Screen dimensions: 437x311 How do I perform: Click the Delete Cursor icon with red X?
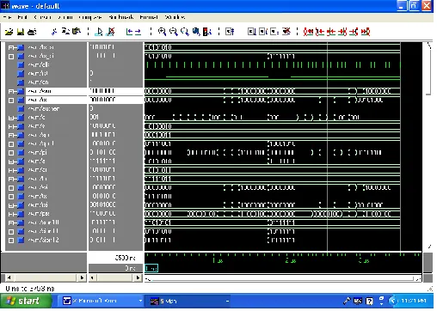111,32
